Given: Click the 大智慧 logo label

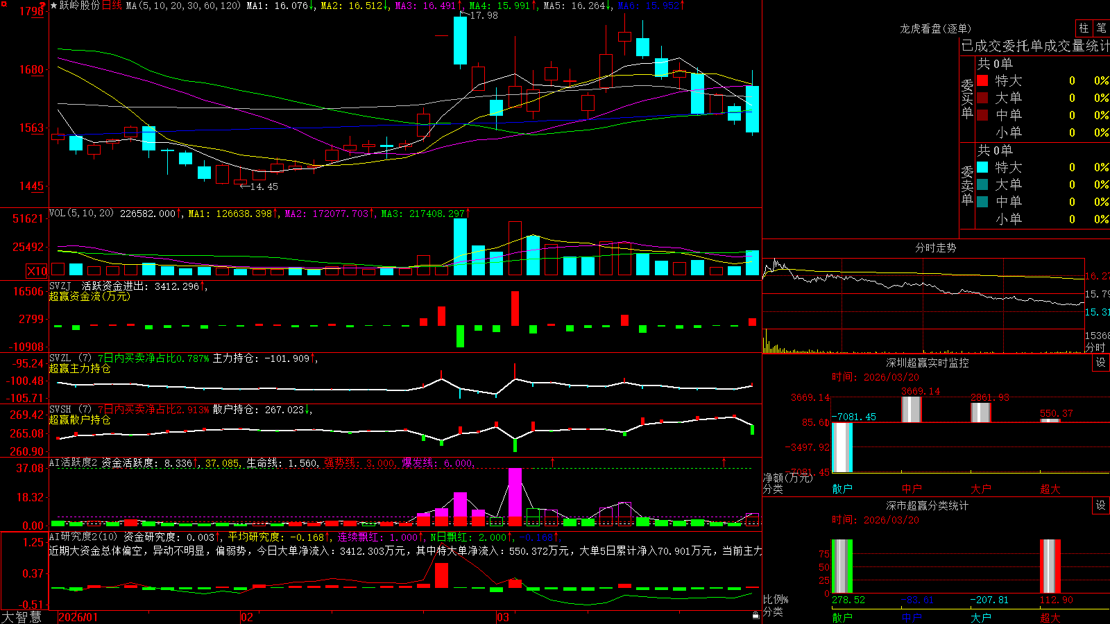Looking at the screenshot, I should (22, 617).
